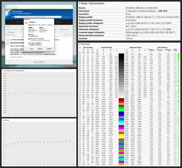Select install profile for current user only
Screen dimensions: 182x168
pyautogui.click(x=29, y=43)
